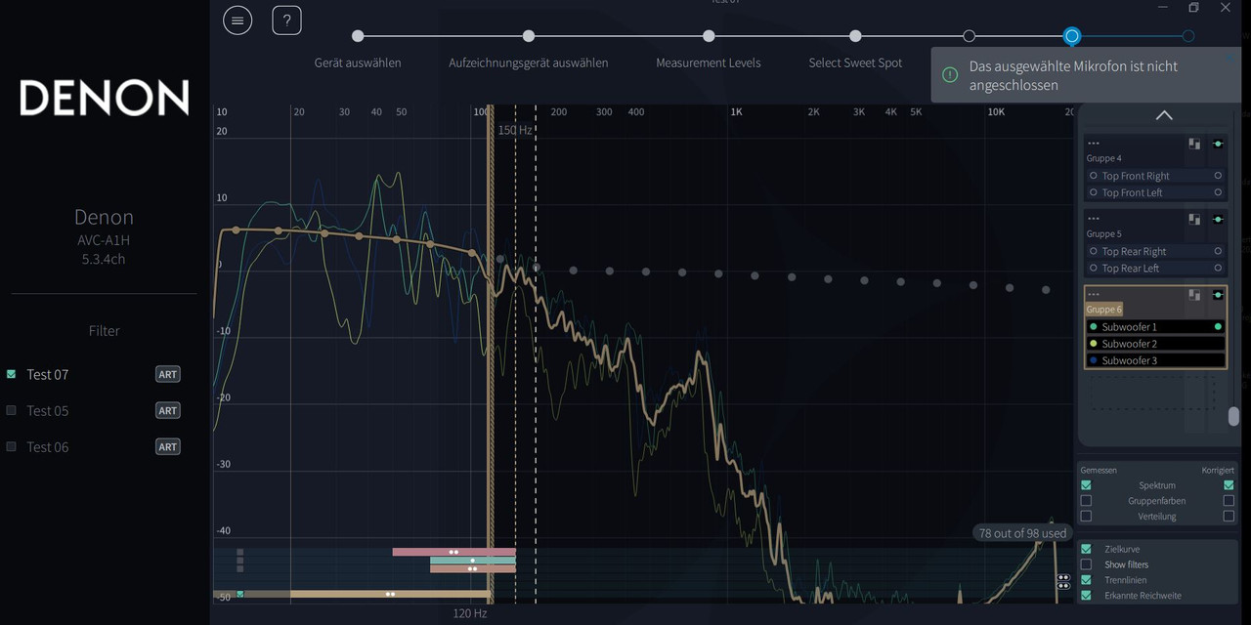The width and height of the screenshot is (1251, 625).
Task: Toggle green checkbox beside the tan range bar
Action: 239,594
